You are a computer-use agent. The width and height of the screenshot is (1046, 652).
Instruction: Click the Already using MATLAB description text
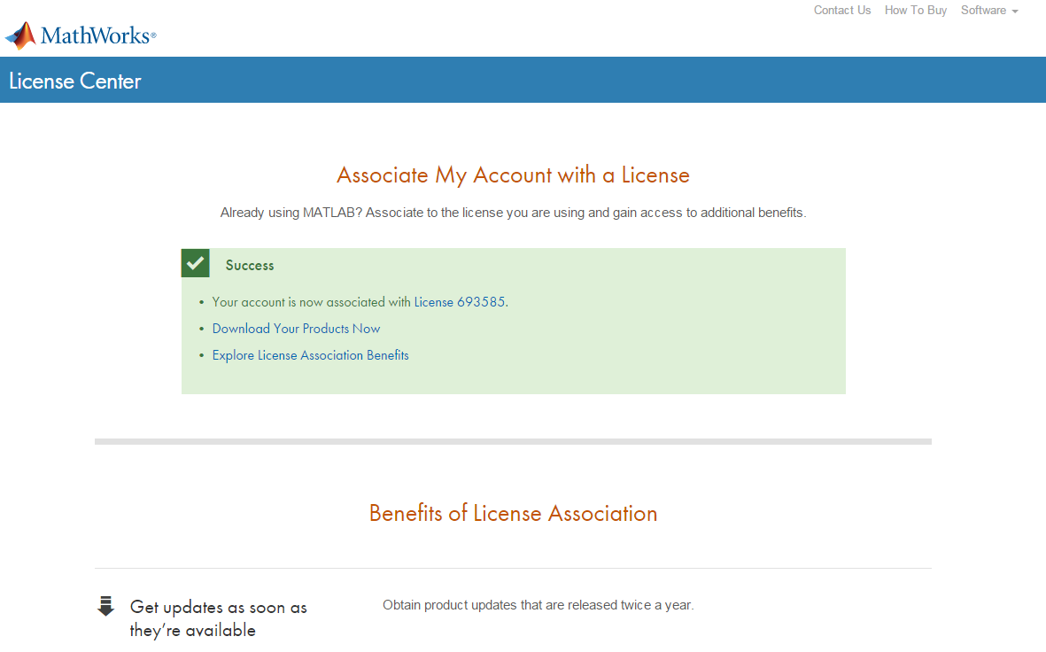tap(513, 213)
